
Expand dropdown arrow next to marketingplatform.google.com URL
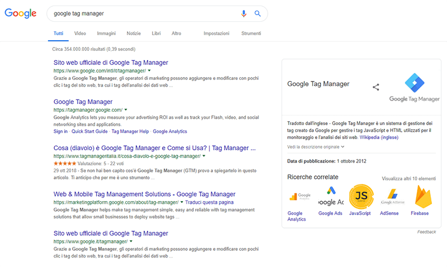pyautogui.click(x=182, y=202)
